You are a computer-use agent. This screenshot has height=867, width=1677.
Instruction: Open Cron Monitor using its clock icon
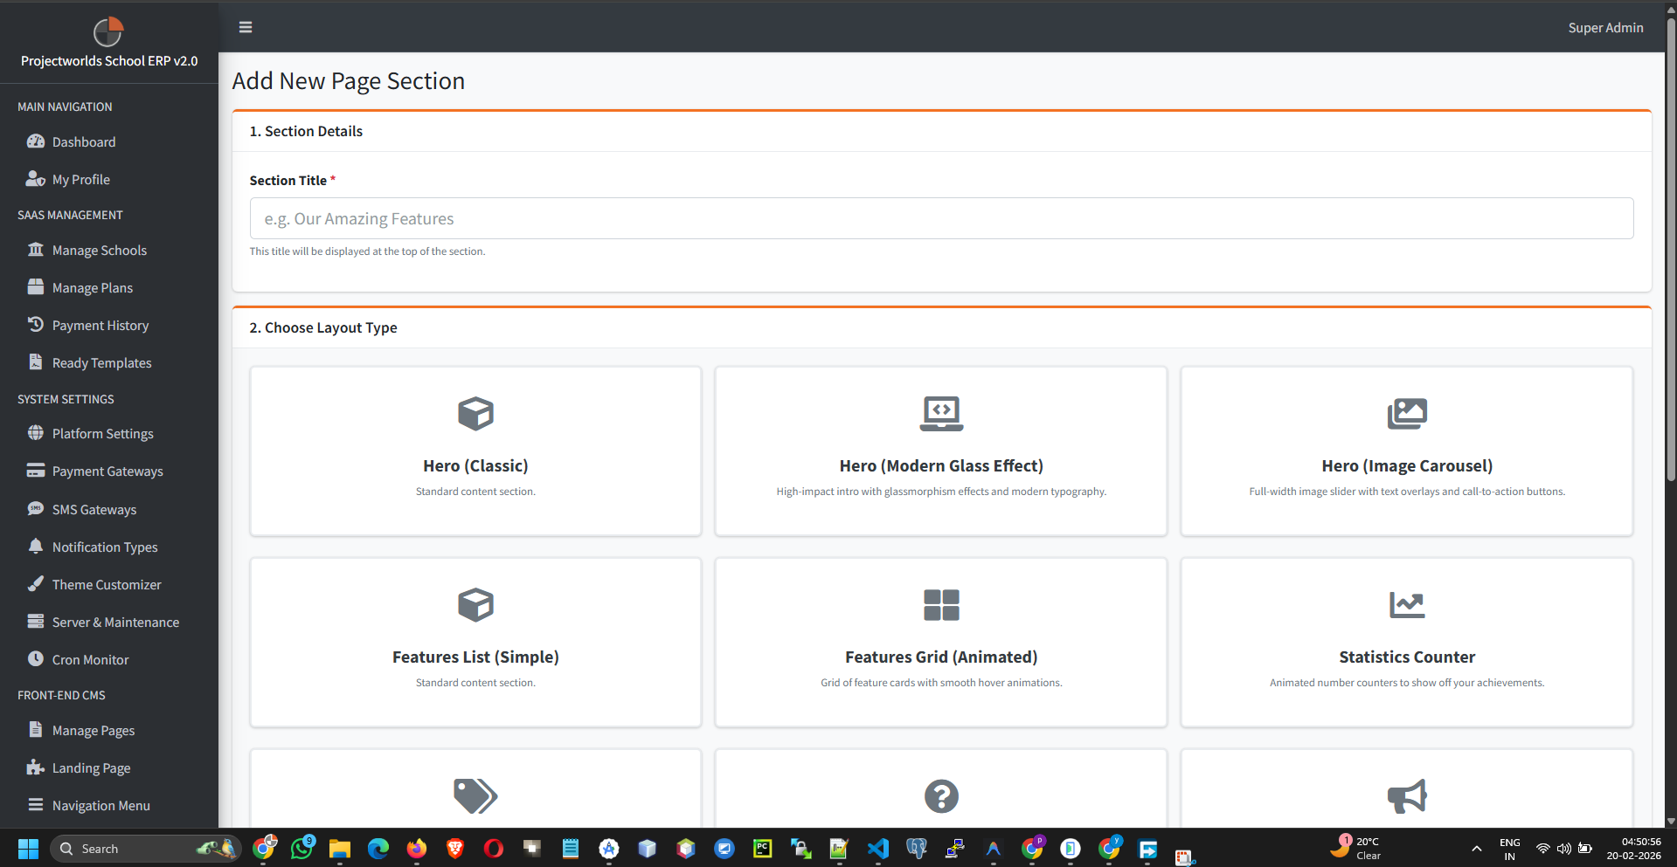36,659
